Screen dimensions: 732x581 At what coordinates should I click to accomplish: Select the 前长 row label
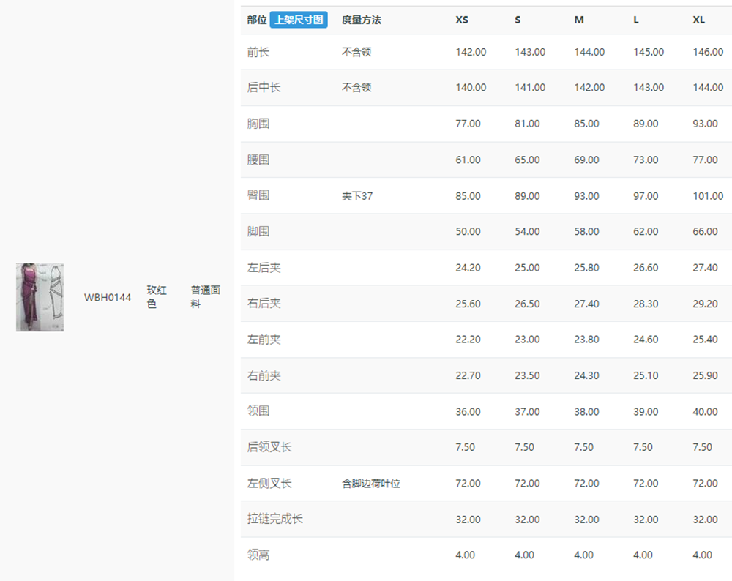click(x=258, y=52)
